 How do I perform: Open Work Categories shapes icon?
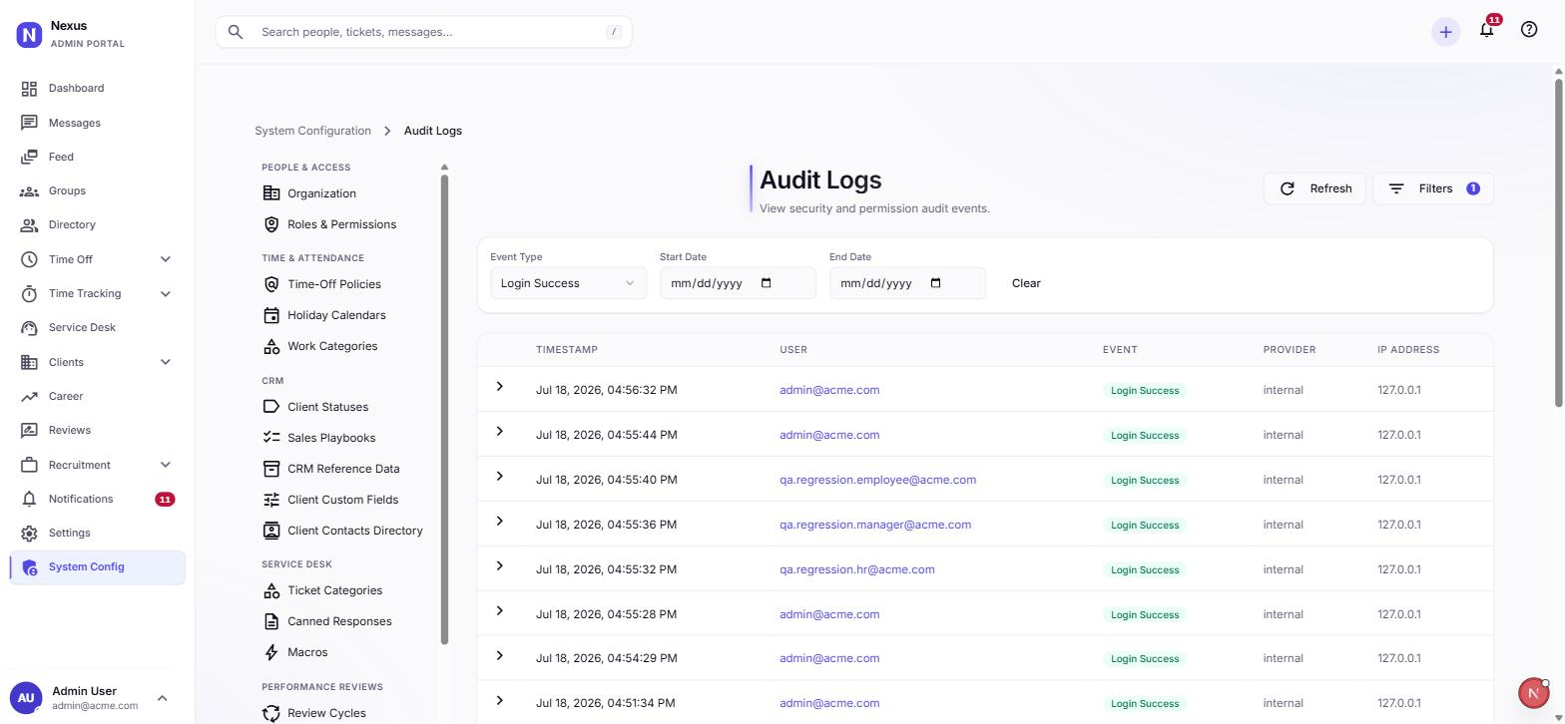point(271,346)
